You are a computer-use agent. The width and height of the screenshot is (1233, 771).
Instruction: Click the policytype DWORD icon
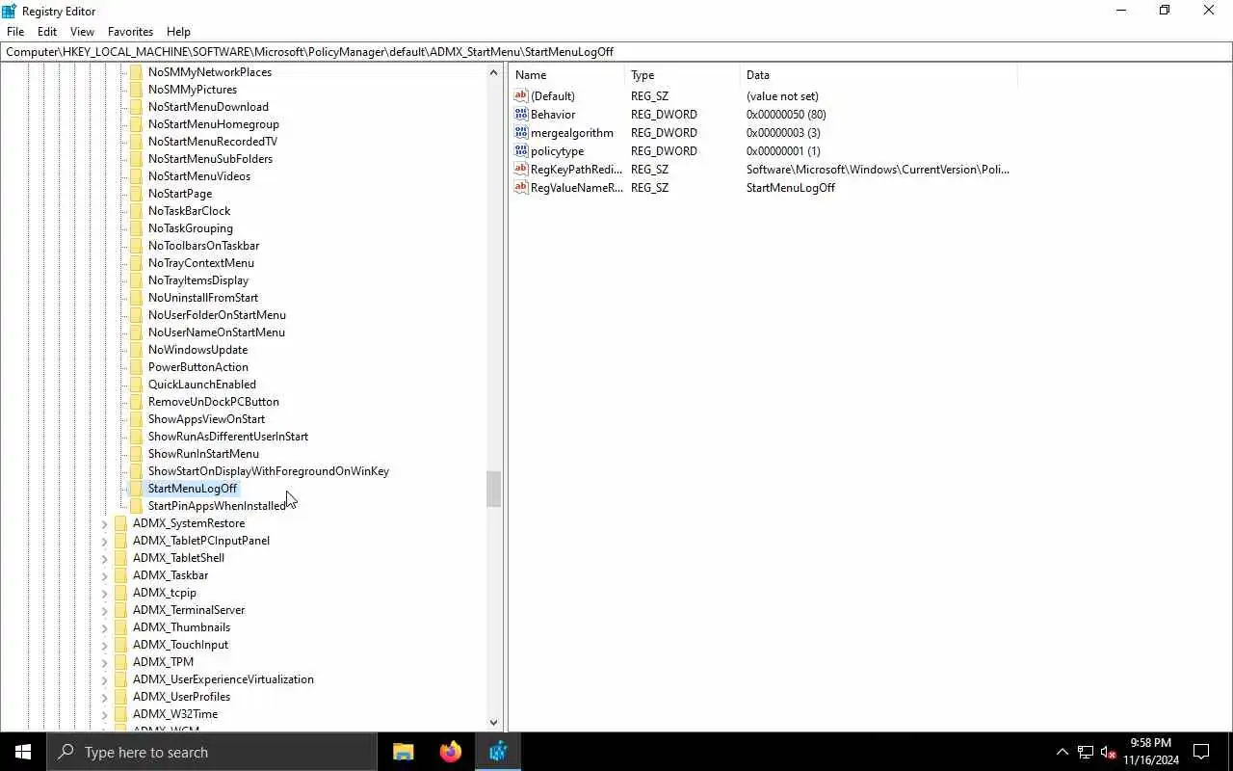(x=521, y=150)
